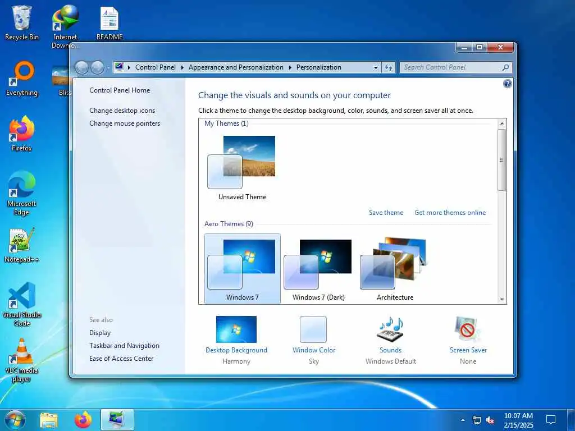Click the muted volume tray icon
The width and height of the screenshot is (575, 431).
490,420
